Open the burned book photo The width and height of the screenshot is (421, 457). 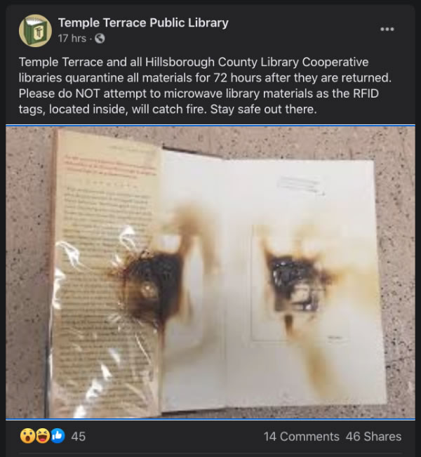[x=210, y=272]
